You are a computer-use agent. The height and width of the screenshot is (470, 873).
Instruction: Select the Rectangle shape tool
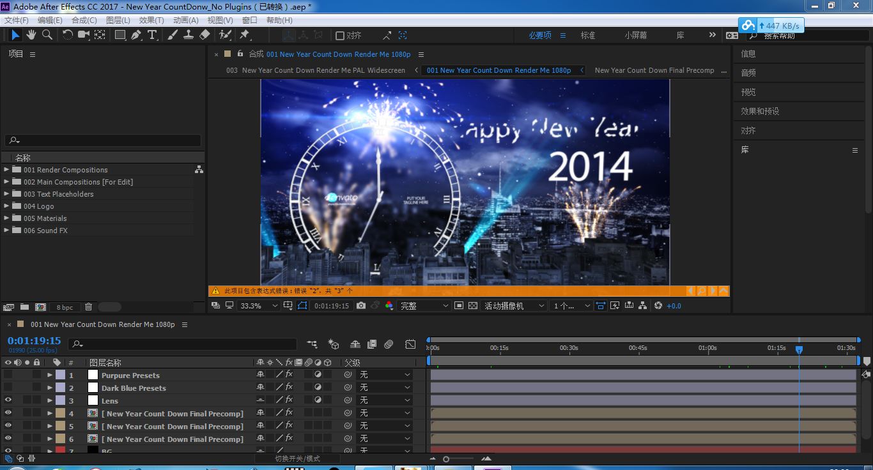[x=120, y=35]
